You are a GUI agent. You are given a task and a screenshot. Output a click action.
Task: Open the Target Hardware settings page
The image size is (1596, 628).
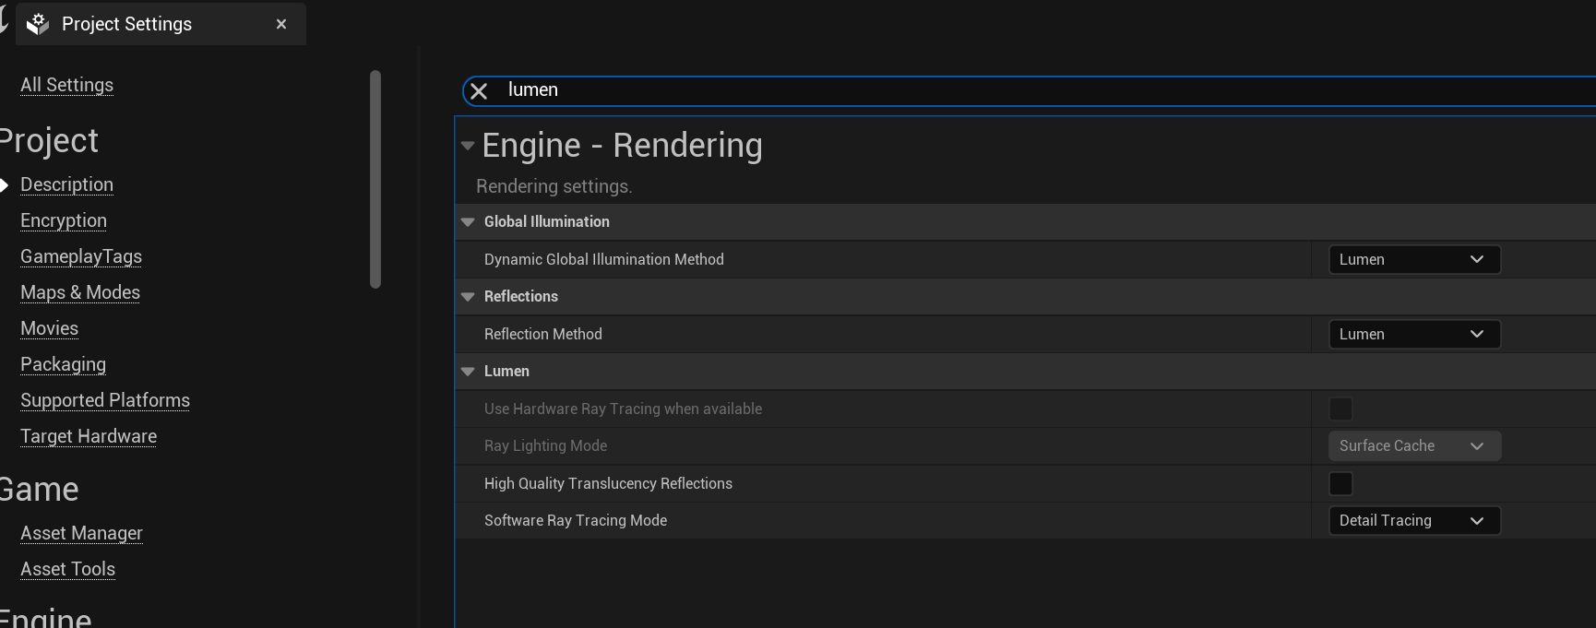tap(89, 436)
